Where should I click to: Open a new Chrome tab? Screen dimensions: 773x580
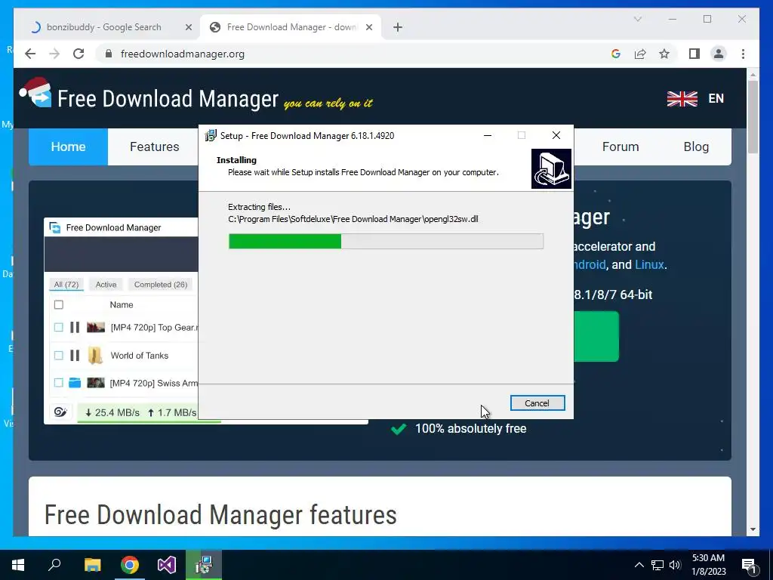click(398, 27)
